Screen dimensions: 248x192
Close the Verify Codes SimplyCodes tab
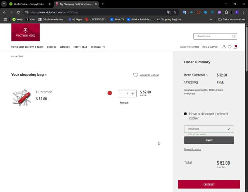(x=50, y=4)
